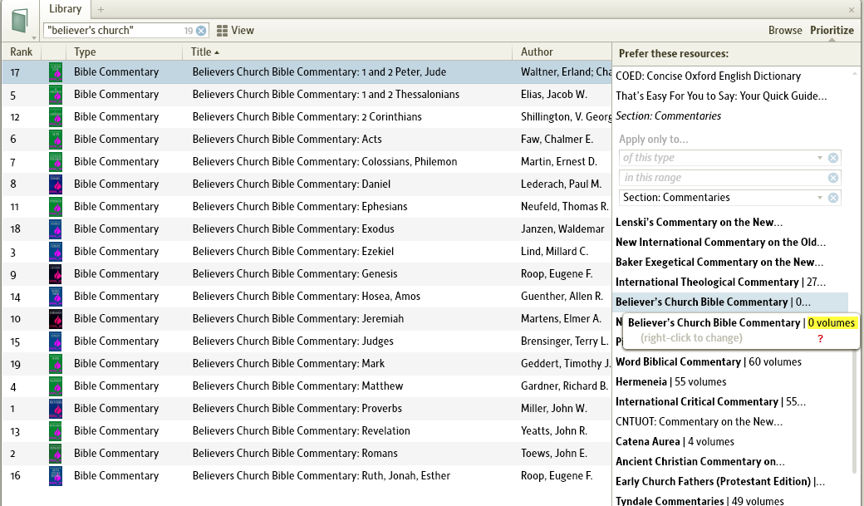864x506 pixels.
Task: Select Ancient Christian Commentary entry
Action: coord(700,461)
